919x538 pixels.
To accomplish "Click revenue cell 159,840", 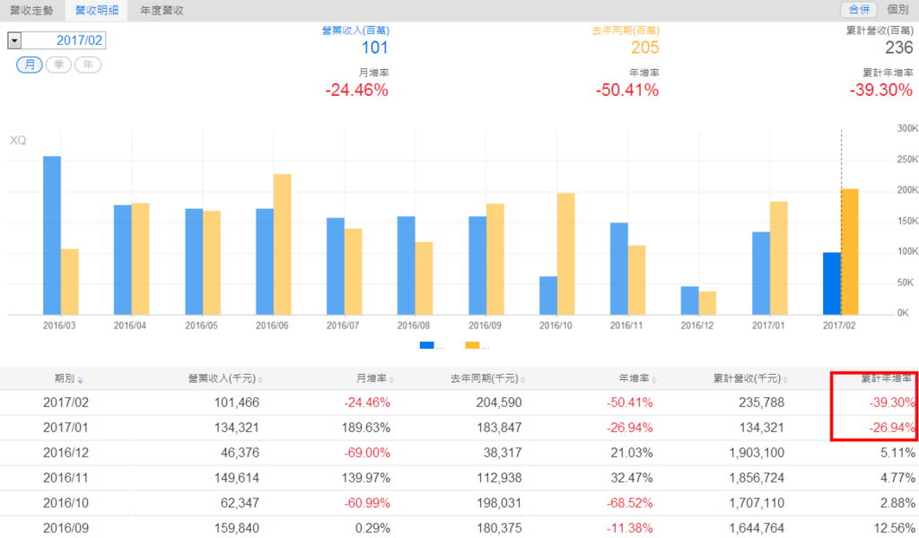I will [x=236, y=528].
